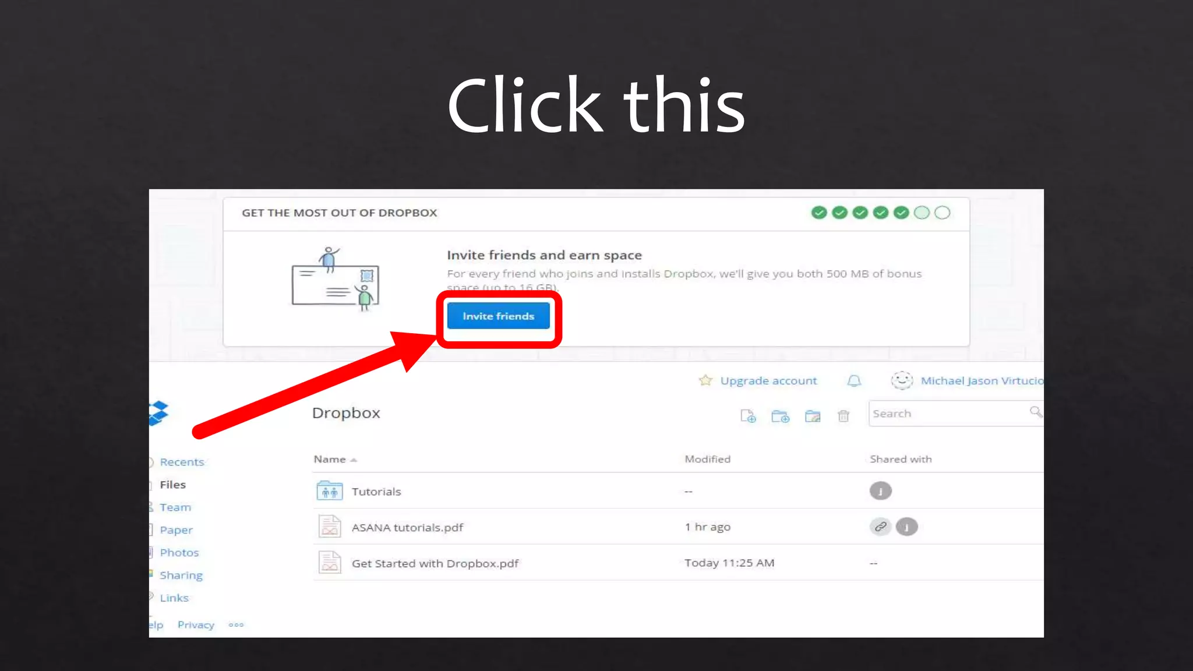Open Michael Jason Virtucio account menu

[981, 381]
